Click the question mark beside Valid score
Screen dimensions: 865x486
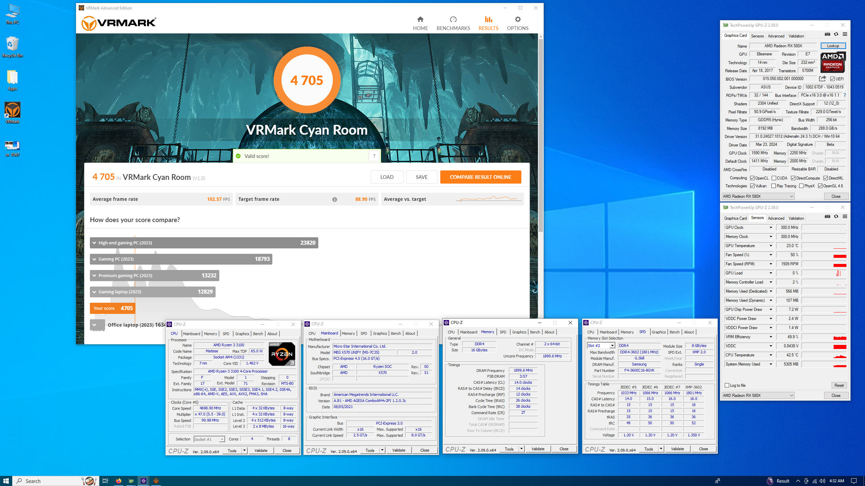click(x=374, y=156)
